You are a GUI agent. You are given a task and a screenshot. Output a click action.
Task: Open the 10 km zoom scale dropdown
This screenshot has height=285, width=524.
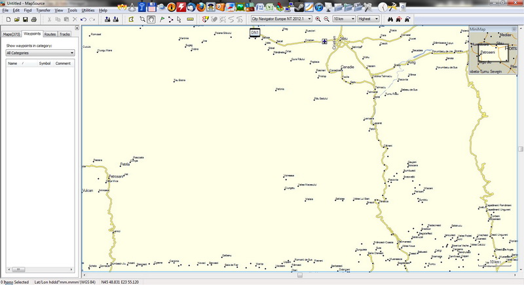coord(353,20)
